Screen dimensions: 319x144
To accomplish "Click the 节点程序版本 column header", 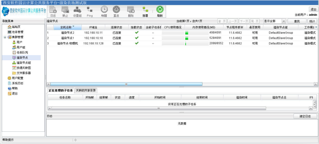I will click(x=235, y=27).
